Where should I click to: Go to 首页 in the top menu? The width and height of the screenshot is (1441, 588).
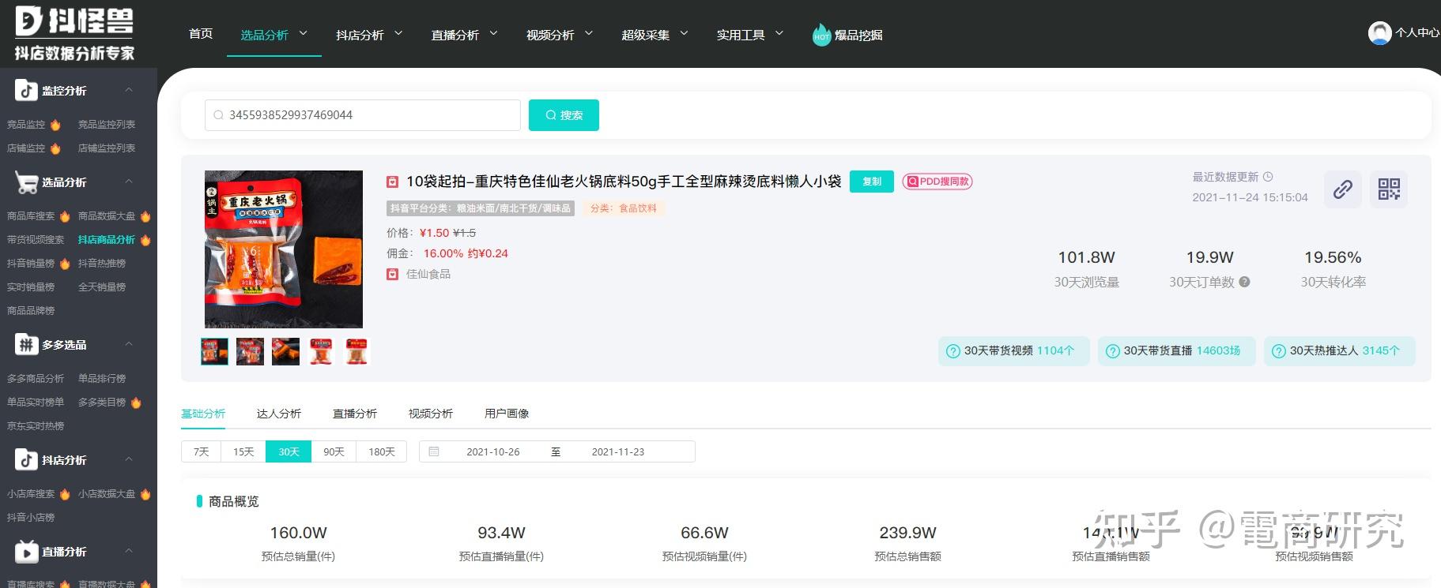[201, 34]
